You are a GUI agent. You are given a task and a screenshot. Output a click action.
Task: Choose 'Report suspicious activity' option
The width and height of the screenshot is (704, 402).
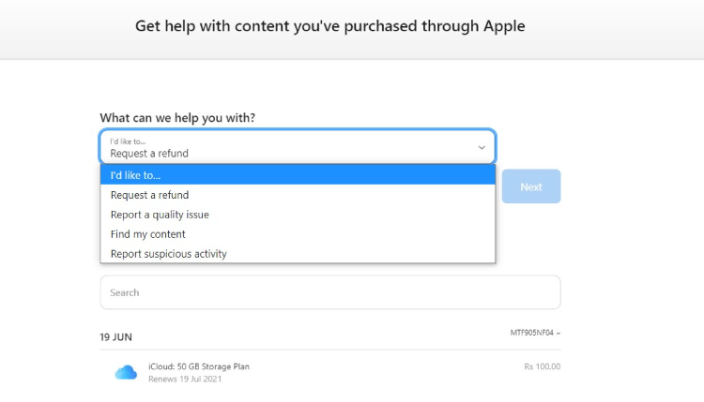point(298,254)
